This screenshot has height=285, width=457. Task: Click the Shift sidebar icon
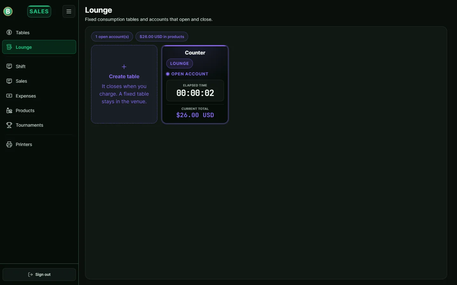(9, 66)
